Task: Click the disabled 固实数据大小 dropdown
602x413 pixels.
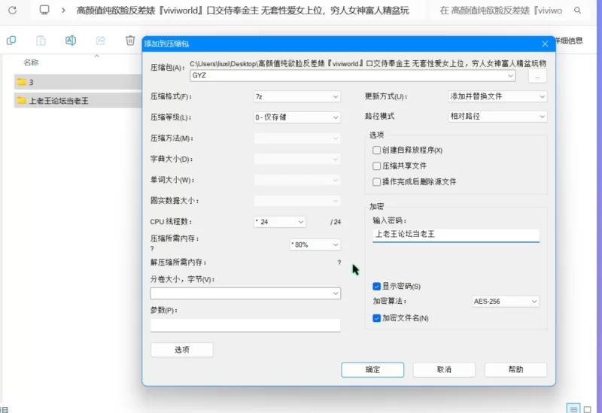Action: [296, 201]
